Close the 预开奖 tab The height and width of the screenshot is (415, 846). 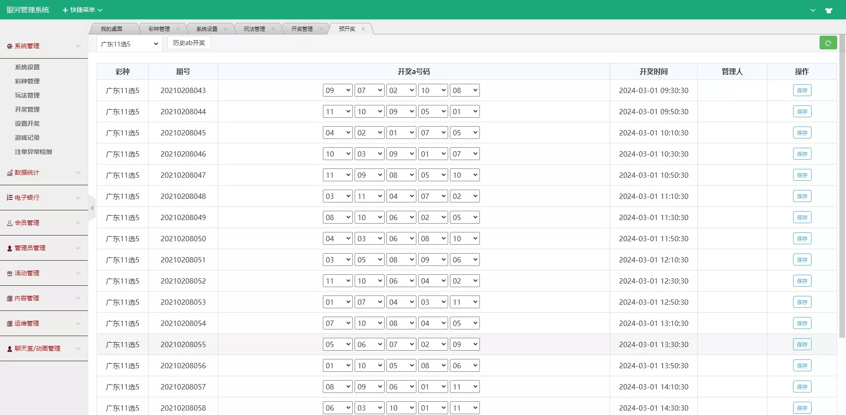pos(363,29)
